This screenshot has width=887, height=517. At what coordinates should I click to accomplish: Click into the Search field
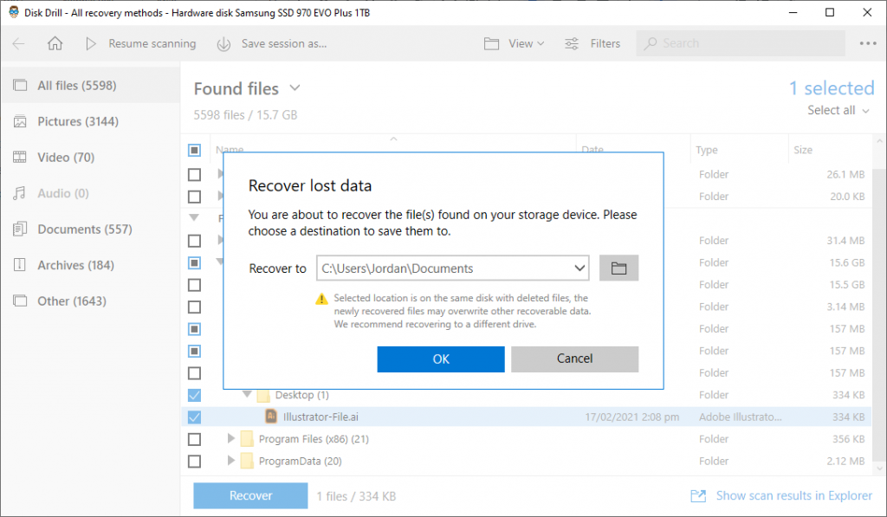coord(741,43)
